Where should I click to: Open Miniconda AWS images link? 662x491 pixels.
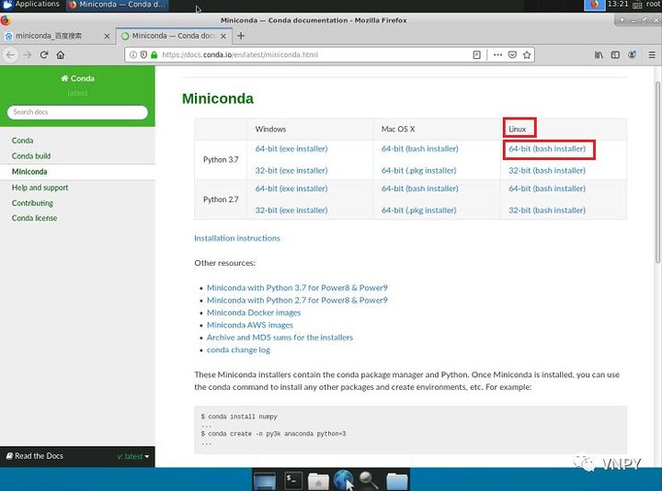click(250, 325)
